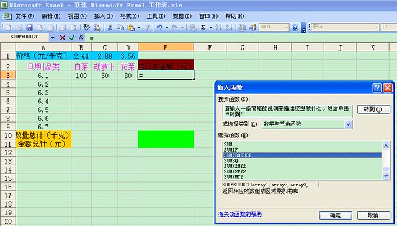Run spelling check from the toolbar
Image resolution: width=397 pixels, height=226 pixels.
coord(86,27)
